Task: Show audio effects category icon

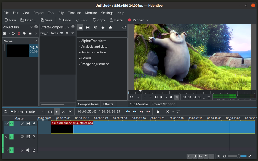Action: click(x=95, y=27)
